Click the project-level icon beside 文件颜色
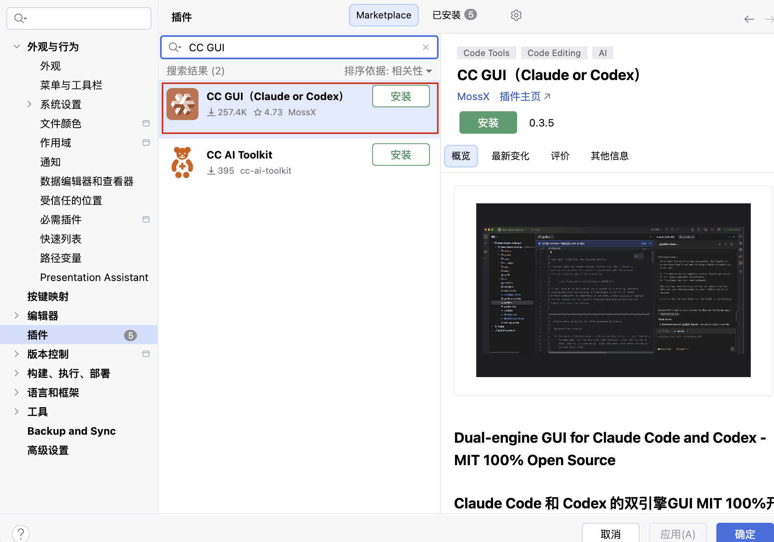Image resolution: width=774 pixels, height=542 pixels. click(x=146, y=123)
